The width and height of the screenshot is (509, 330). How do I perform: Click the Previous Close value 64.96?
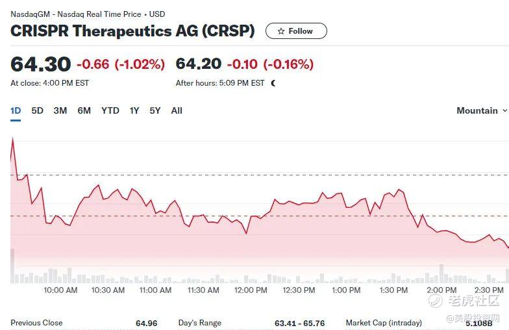(146, 323)
